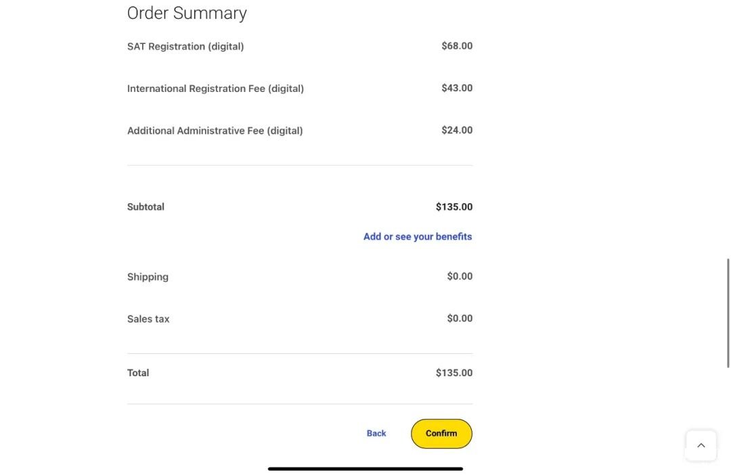731x475 pixels.
Task: Go back using the Back link
Action: (376, 434)
